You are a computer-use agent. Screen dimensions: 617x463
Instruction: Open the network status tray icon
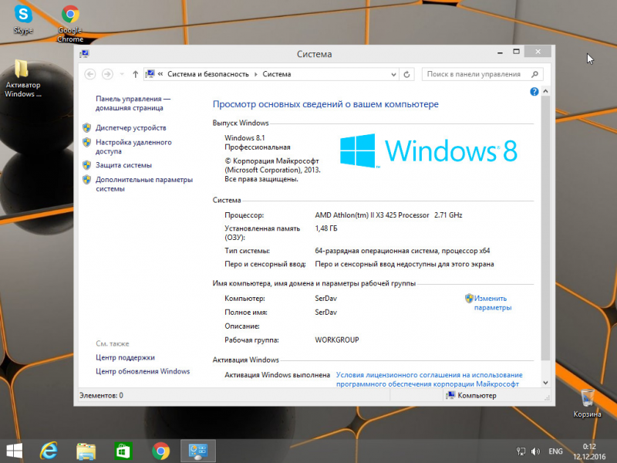[521, 451]
